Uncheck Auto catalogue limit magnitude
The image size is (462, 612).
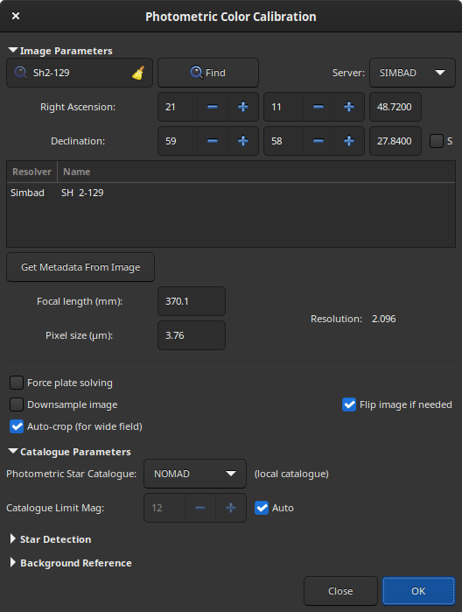pyautogui.click(x=262, y=508)
